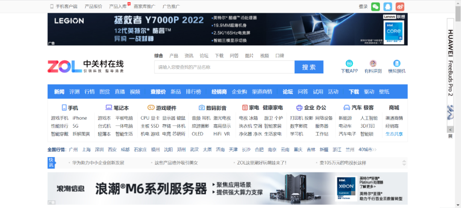Click the 笔记本 category laptop icon
This screenshot has width=461, height=208.
(109, 108)
